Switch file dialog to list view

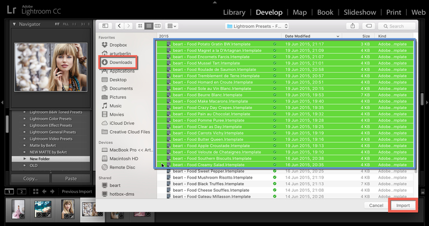[x=149, y=26]
